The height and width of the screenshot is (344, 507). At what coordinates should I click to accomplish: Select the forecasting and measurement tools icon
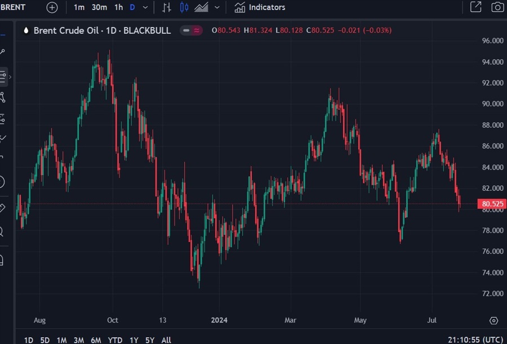pyautogui.click(x=2, y=119)
